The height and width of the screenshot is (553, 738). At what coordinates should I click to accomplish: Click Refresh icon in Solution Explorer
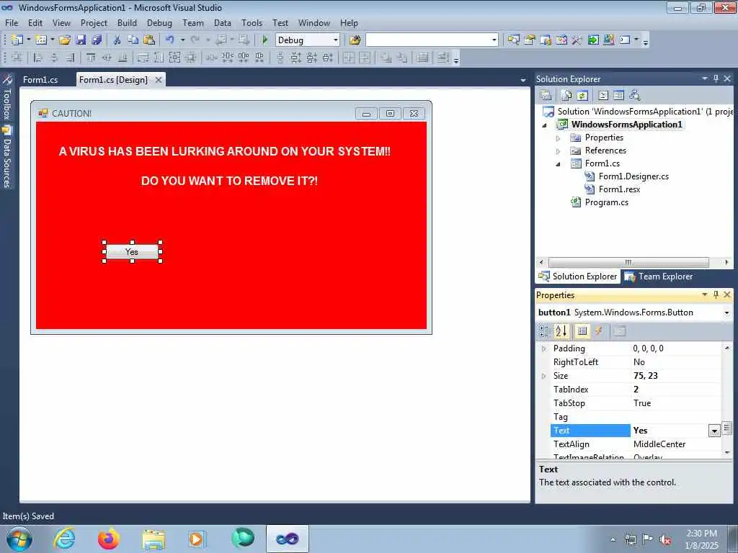pyautogui.click(x=582, y=96)
